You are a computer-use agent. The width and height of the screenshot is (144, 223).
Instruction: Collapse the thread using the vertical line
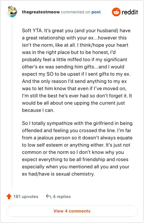coord(12,102)
